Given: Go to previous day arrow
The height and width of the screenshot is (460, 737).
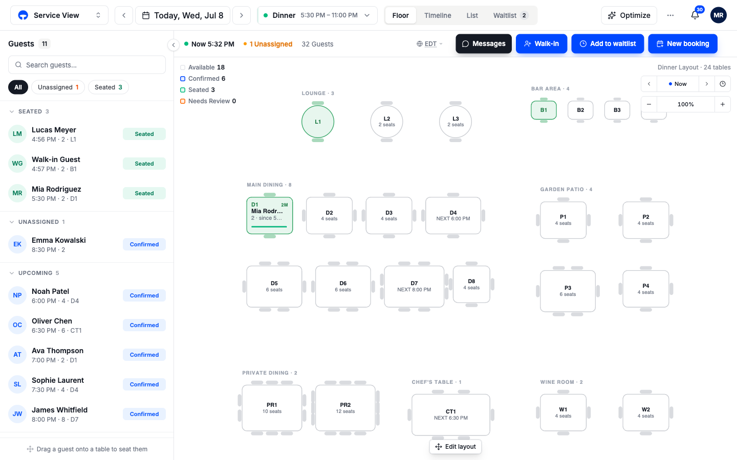Looking at the screenshot, I should tap(124, 15).
